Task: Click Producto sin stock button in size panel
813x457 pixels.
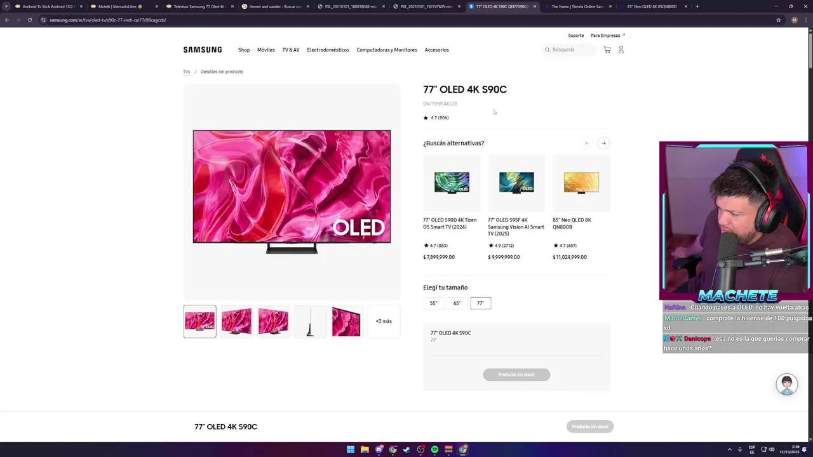Action: point(516,374)
